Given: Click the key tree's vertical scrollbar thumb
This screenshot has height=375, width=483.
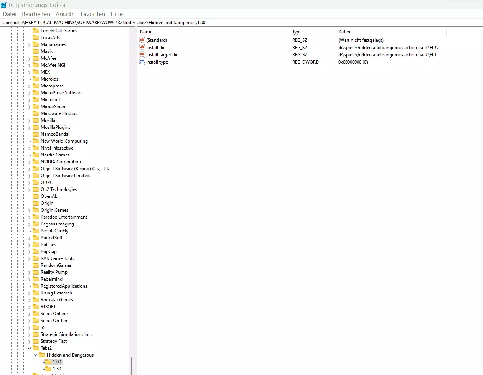Looking at the screenshot, I should tap(132, 366).
